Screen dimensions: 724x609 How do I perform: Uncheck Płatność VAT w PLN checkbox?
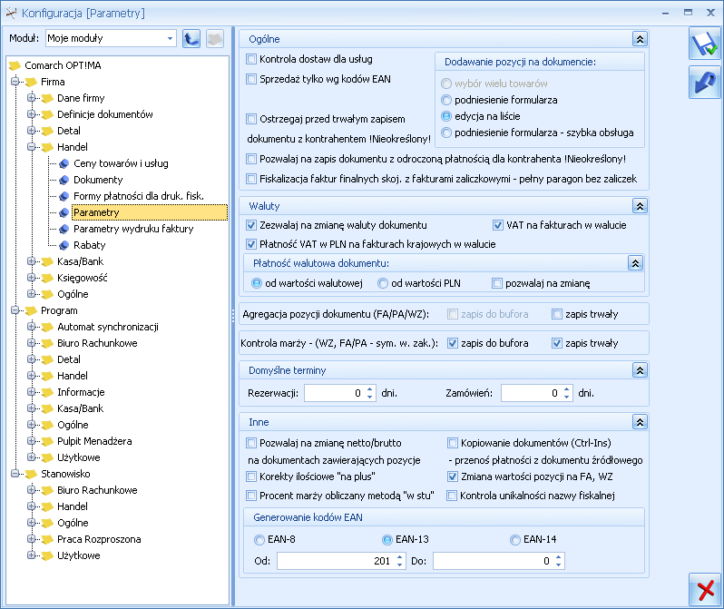pos(251,244)
